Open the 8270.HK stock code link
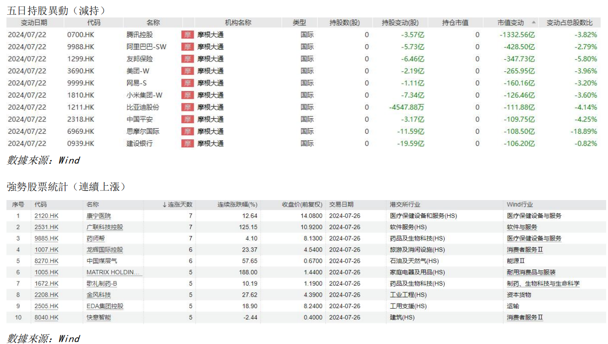 pos(46,261)
